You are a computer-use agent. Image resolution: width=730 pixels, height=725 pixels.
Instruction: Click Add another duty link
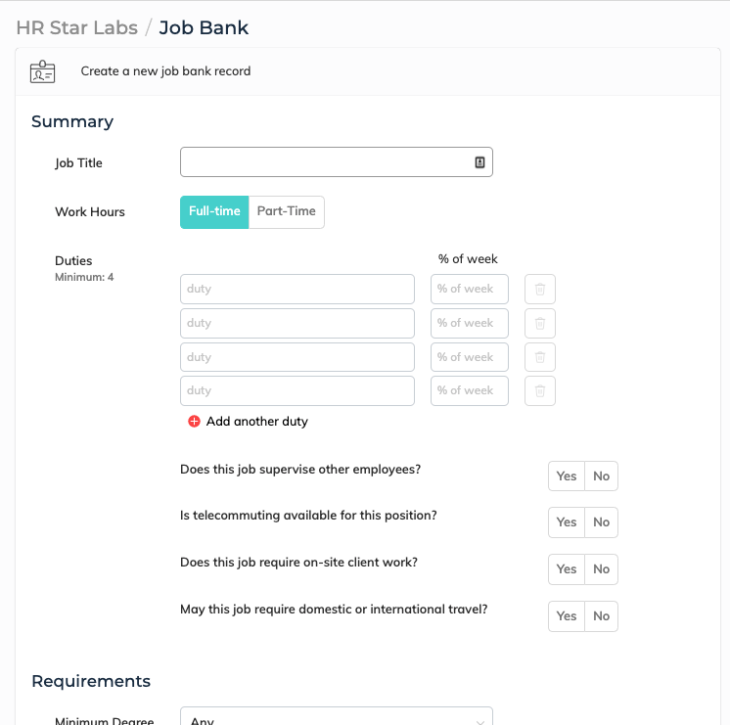click(256, 422)
